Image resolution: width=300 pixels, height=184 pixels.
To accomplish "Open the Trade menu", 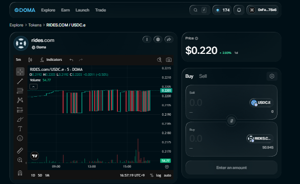I will 100,10.
